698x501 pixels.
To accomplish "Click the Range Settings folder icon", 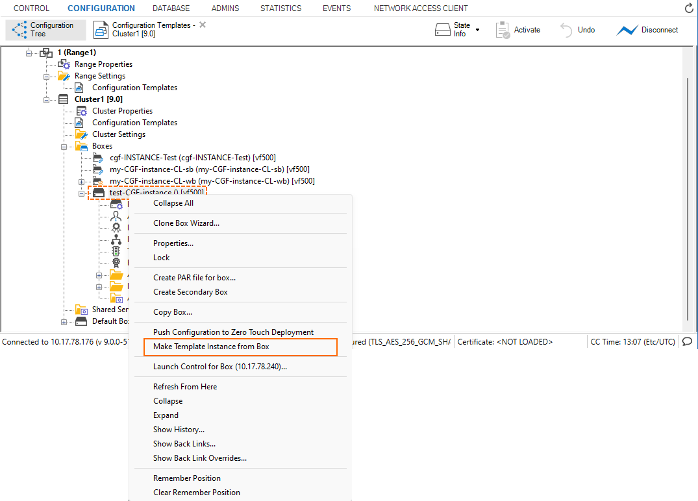I will (x=64, y=76).
